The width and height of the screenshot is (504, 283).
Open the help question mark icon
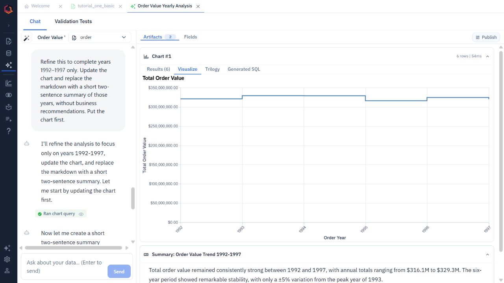pyautogui.click(x=9, y=131)
